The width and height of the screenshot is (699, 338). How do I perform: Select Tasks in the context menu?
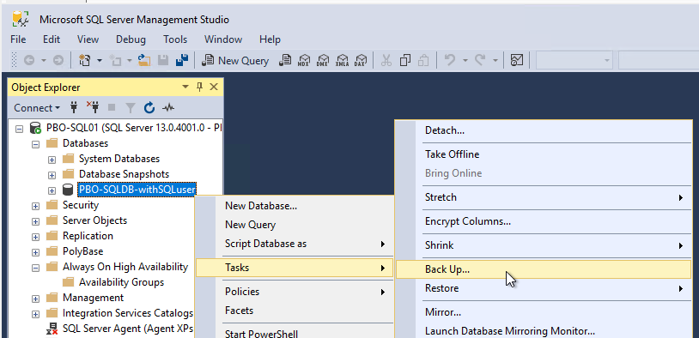tap(295, 268)
